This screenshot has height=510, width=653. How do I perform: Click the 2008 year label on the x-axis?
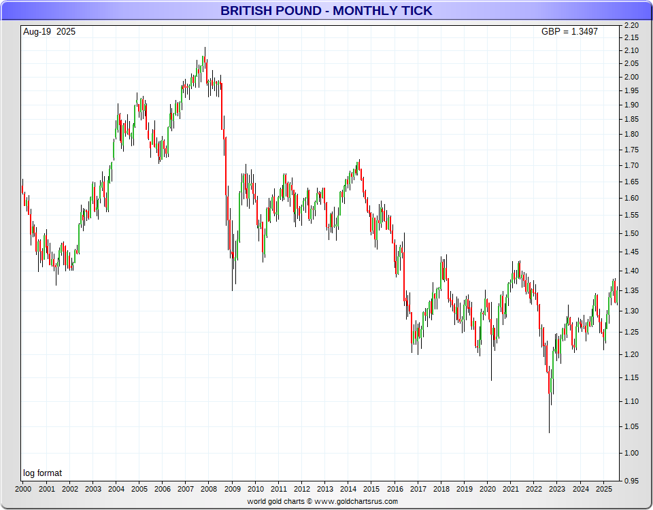[x=209, y=489]
